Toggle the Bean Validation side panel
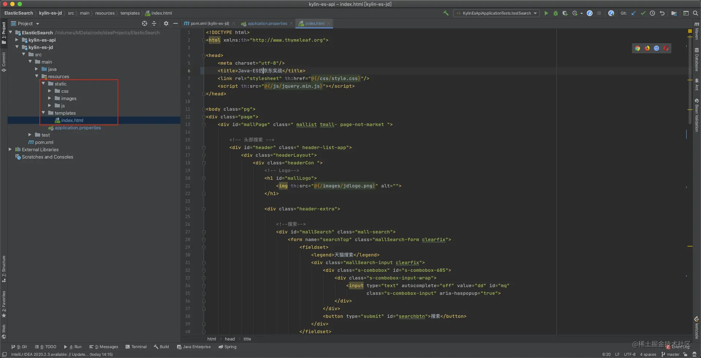The image size is (701, 358). pyautogui.click(x=697, y=115)
